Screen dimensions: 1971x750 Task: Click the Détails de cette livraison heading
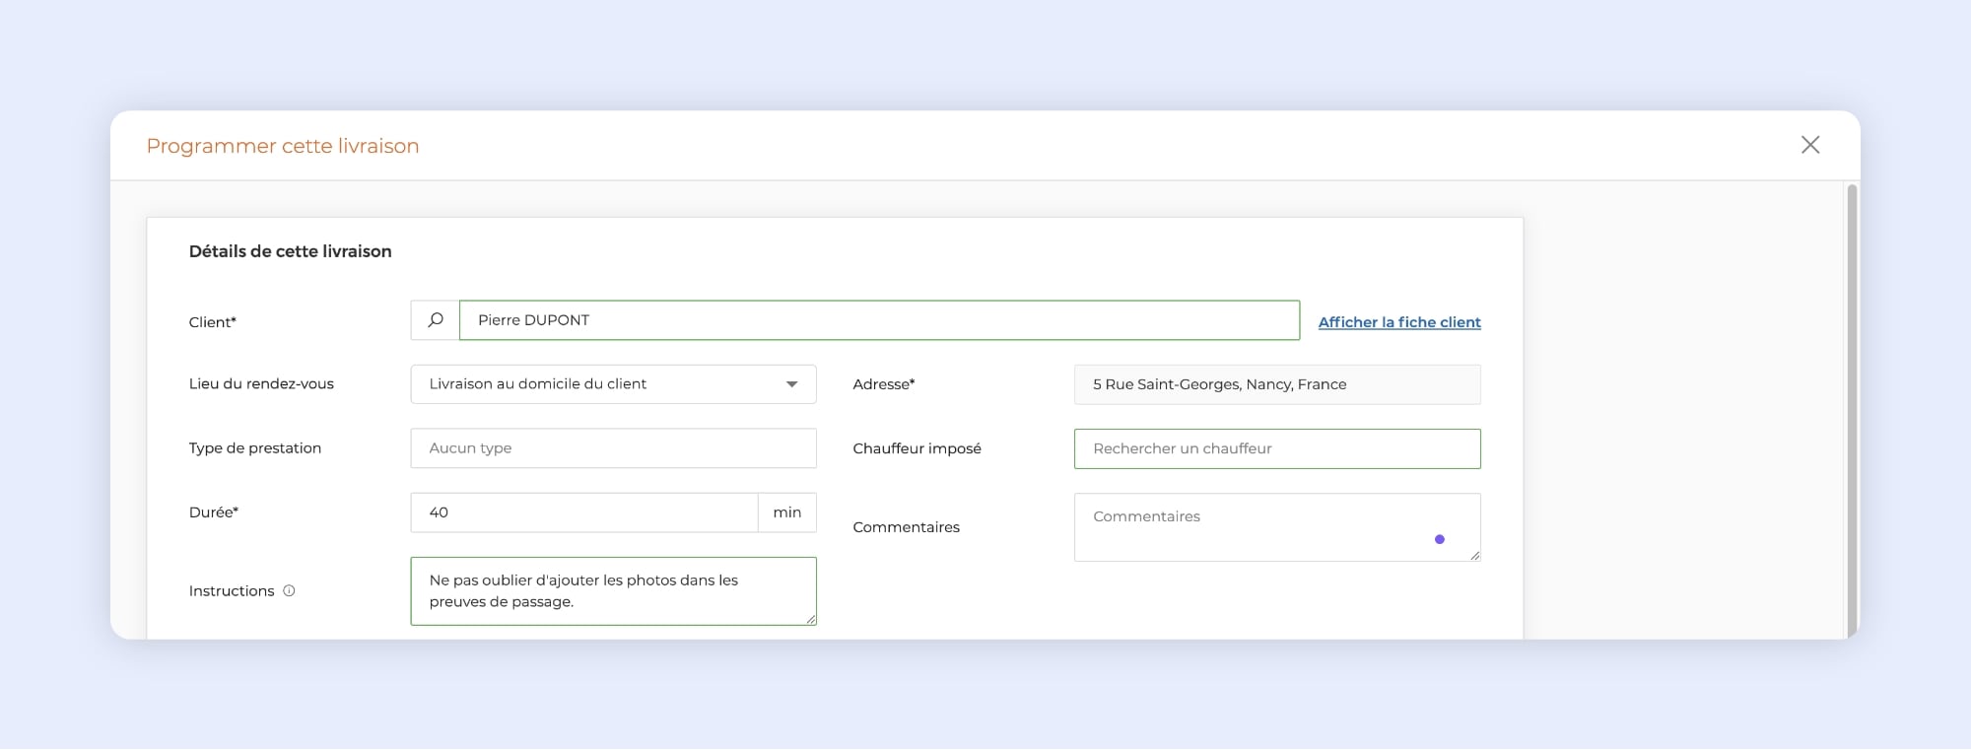(290, 251)
